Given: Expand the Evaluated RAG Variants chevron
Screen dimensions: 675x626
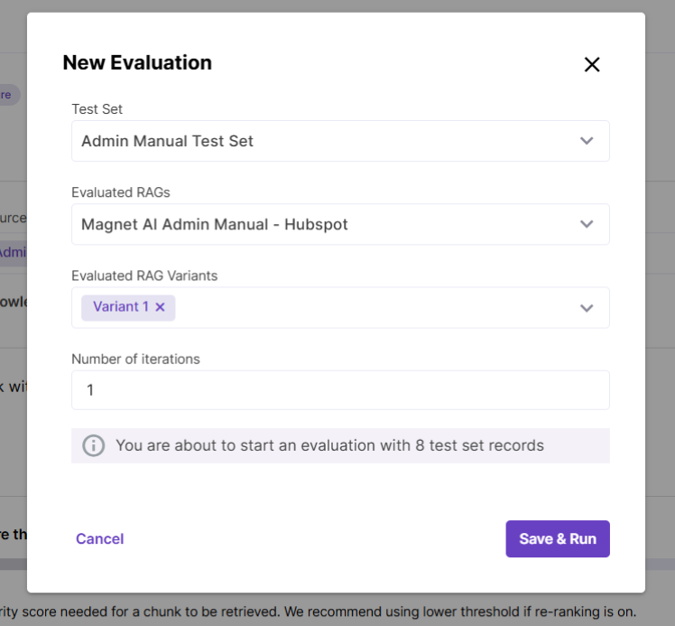Looking at the screenshot, I should click(587, 308).
